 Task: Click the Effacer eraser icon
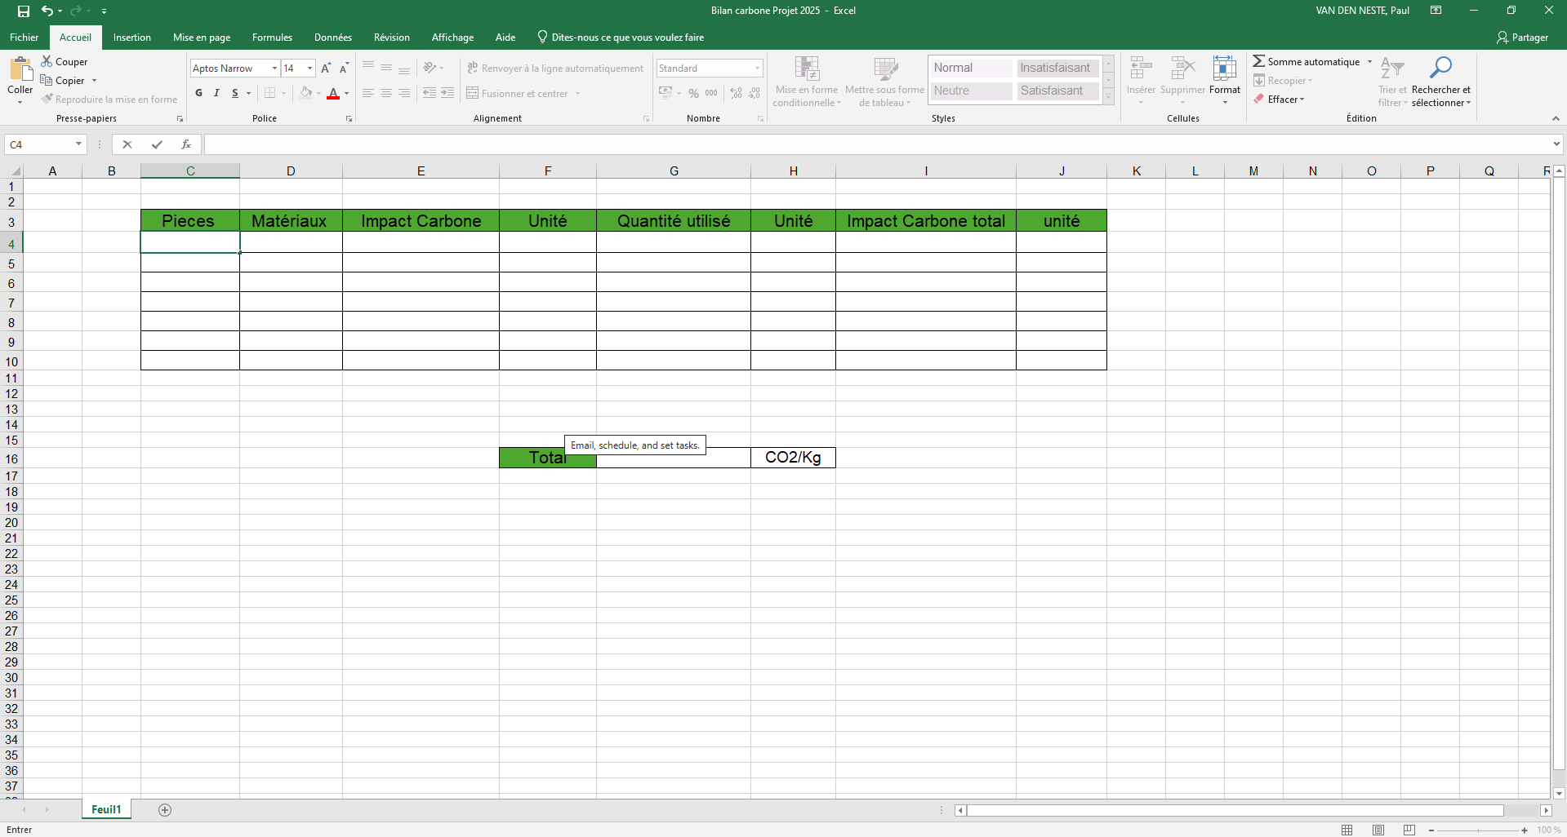1259,99
